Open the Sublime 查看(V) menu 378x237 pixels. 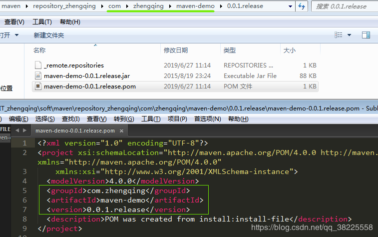click(97, 119)
